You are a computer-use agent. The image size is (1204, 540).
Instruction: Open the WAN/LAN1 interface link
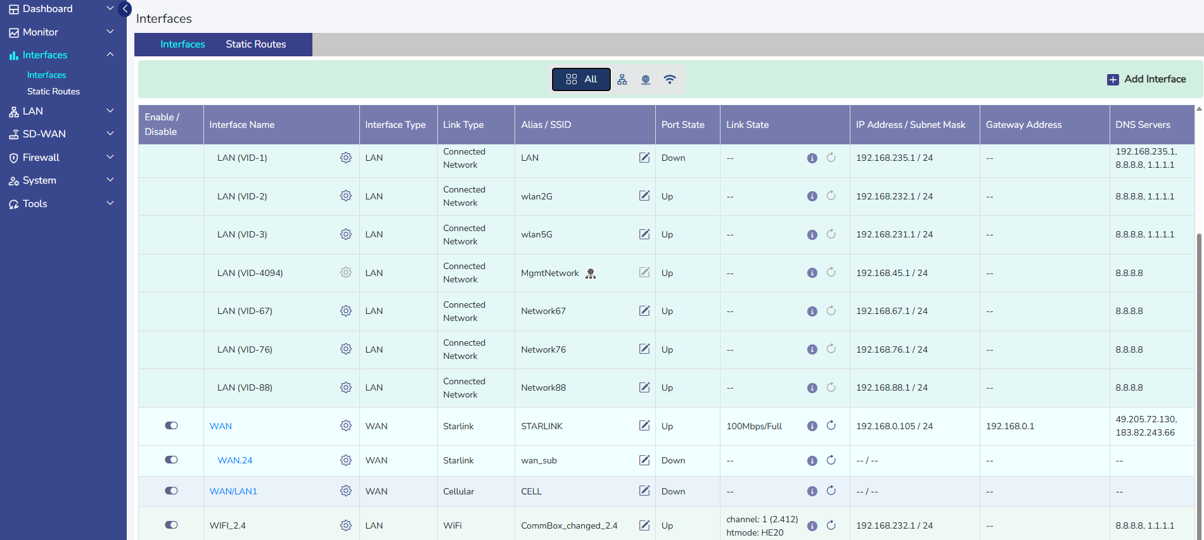233,491
